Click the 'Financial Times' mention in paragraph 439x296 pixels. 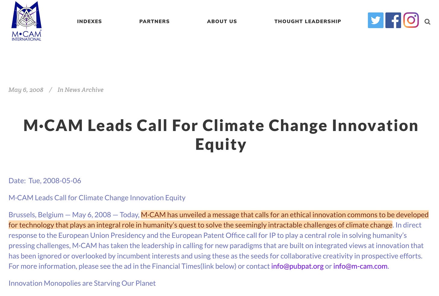(x=176, y=266)
